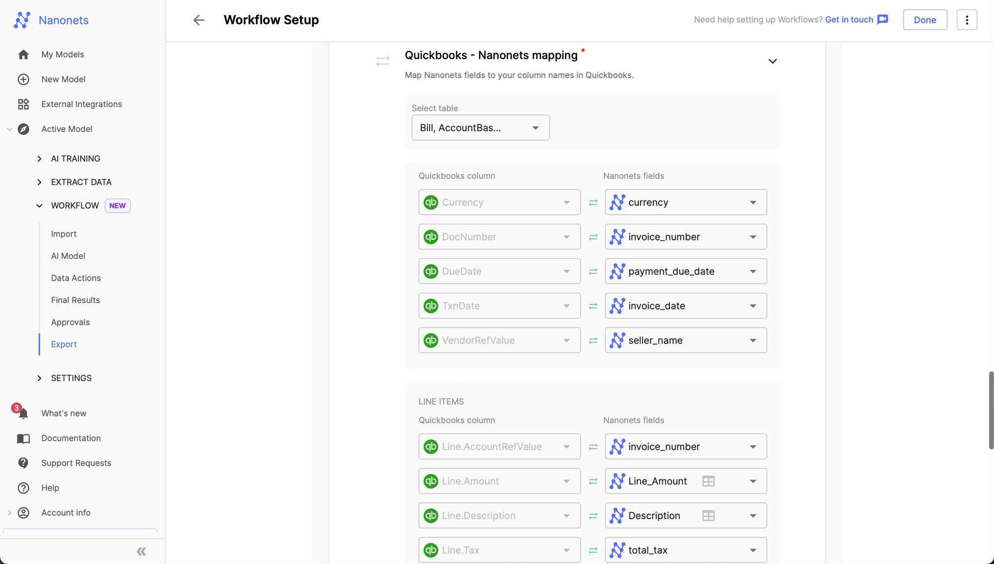The width and height of the screenshot is (994, 564).
Task: Click the page vertical scrollbar
Action: [991, 410]
